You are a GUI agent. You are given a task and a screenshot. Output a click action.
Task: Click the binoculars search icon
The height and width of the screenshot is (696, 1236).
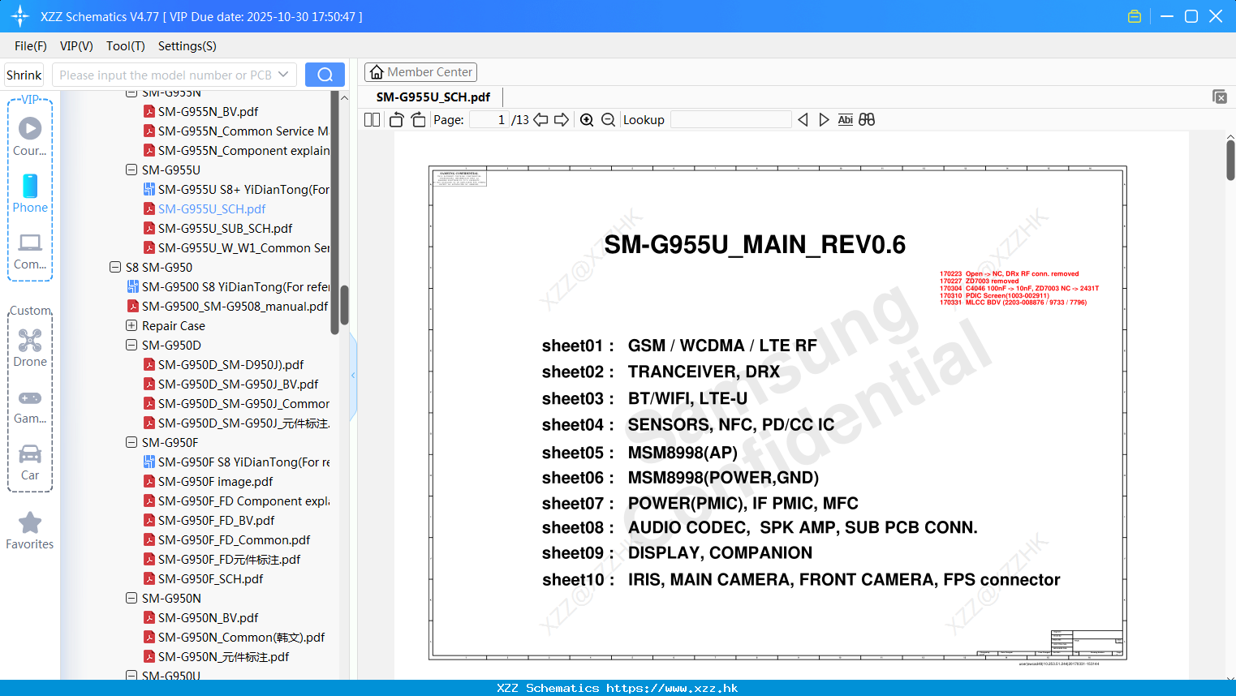pos(867,120)
